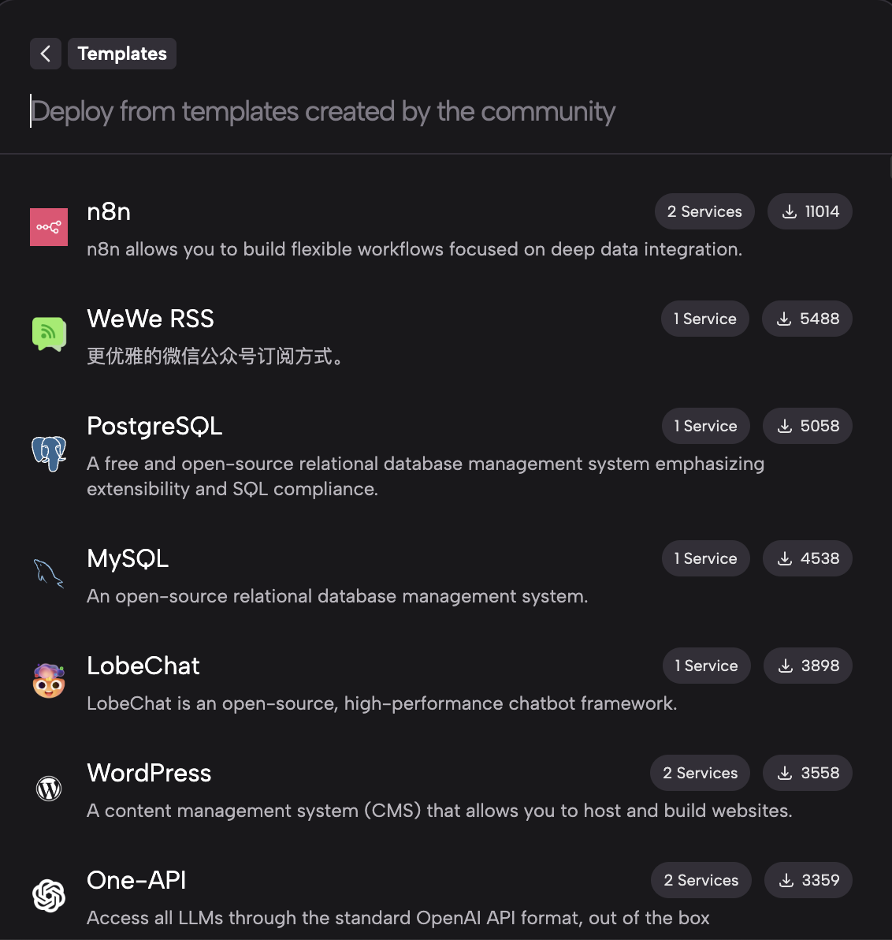The height and width of the screenshot is (940, 892).
Task: Open the WeWe RSS template
Action: pyautogui.click(x=151, y=319)
